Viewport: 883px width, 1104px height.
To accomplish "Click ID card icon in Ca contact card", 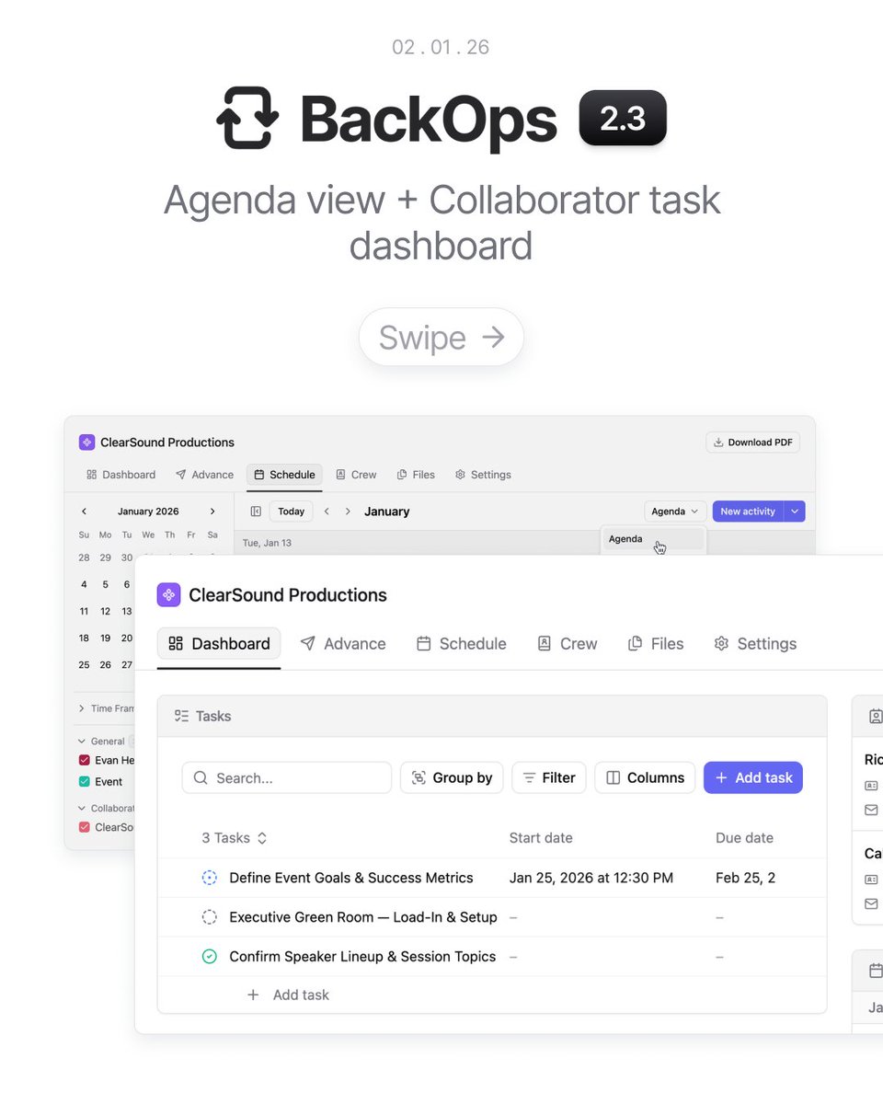I will 871,880.
